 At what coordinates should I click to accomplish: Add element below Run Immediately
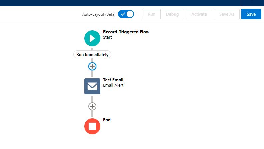point(92,66)
